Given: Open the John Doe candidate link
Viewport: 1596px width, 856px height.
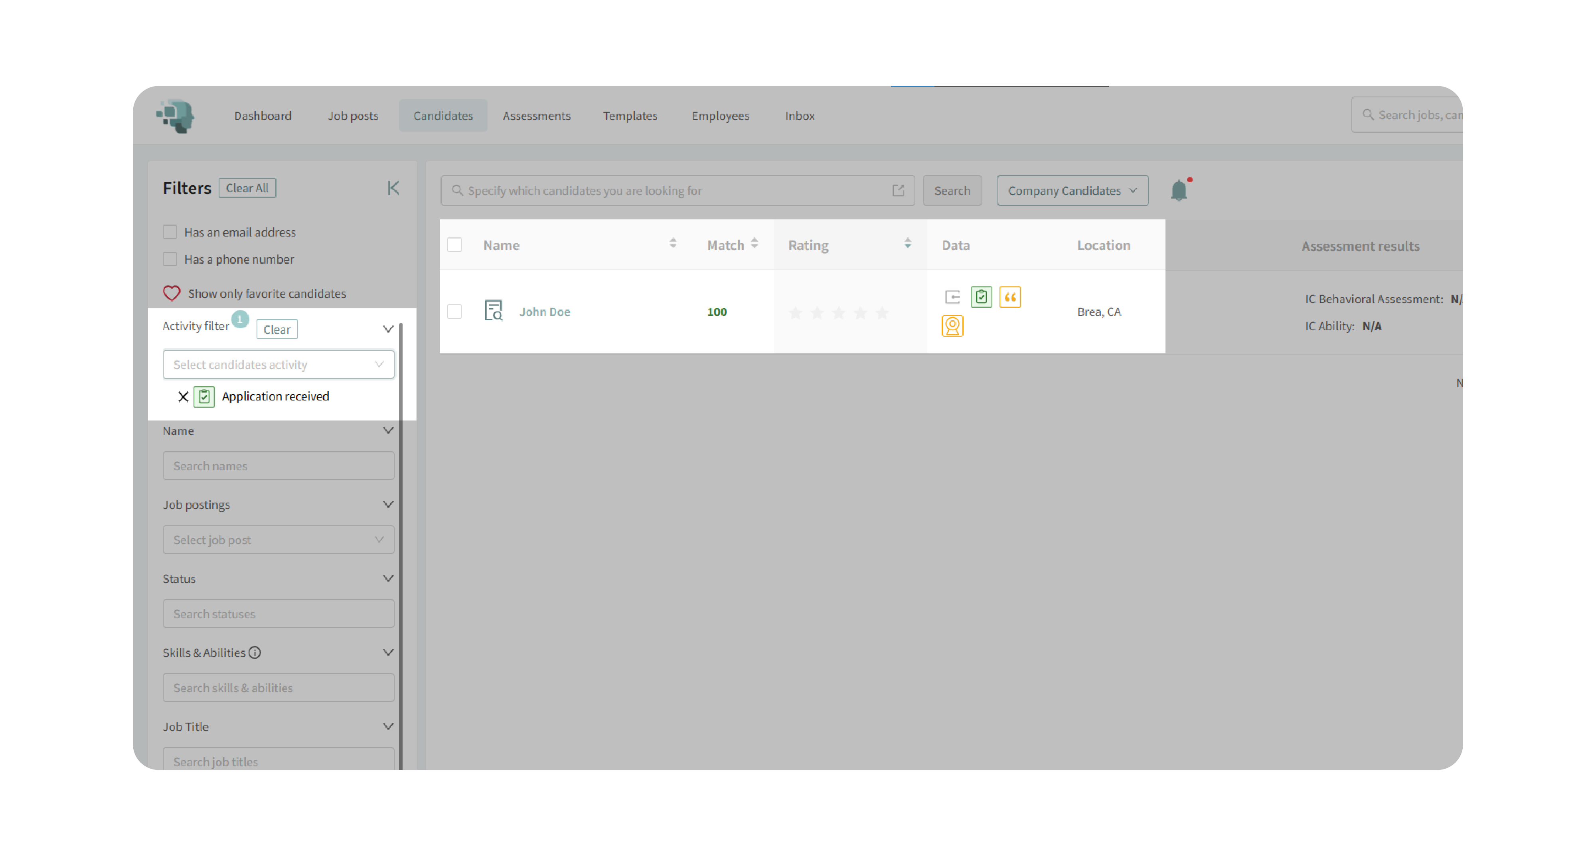Looking at the screenshot, I should pos(545,312).
